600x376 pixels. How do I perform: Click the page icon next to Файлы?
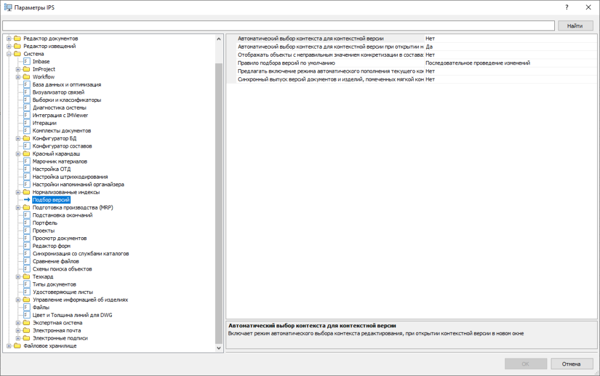[x=26, y=307]
